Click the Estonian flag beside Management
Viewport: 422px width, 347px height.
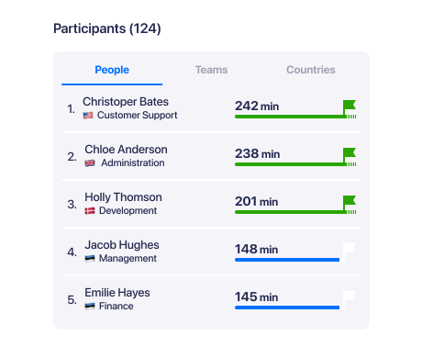click(x=90, y=259)
